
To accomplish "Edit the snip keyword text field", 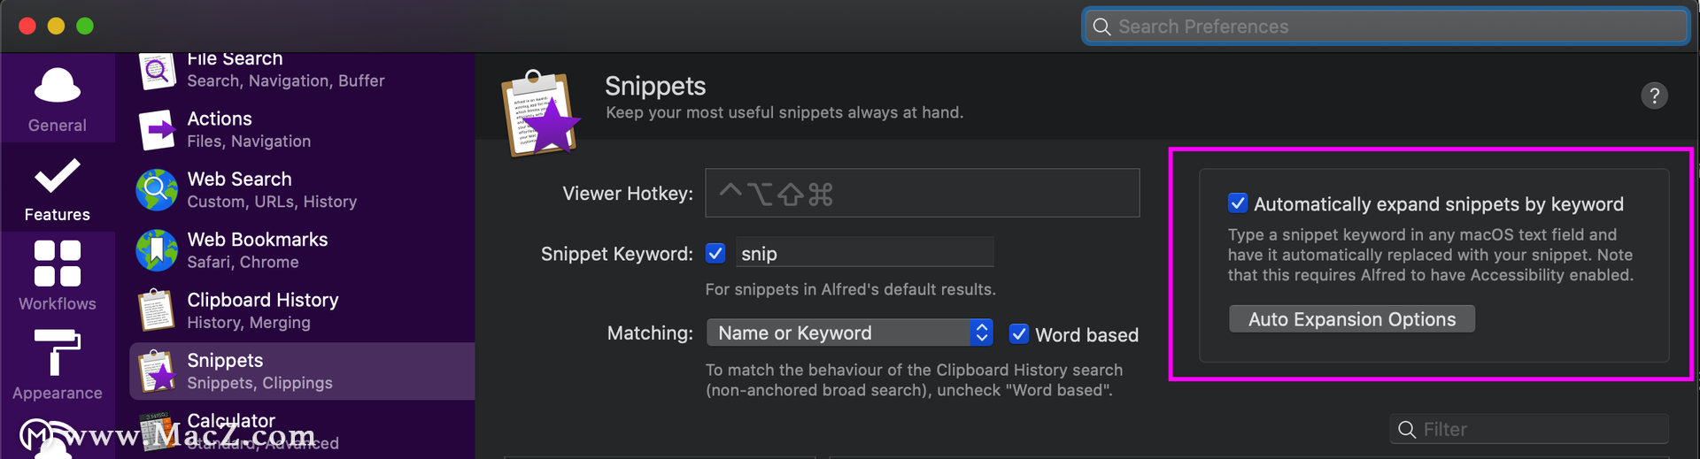I will [864, 254].
